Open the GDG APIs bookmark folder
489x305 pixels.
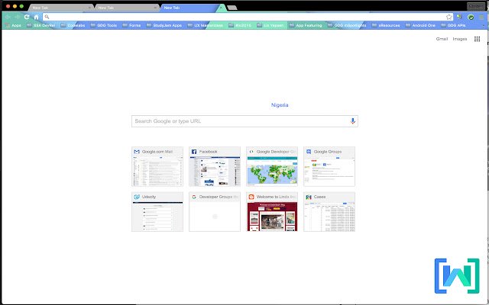(x=453, y=25)
